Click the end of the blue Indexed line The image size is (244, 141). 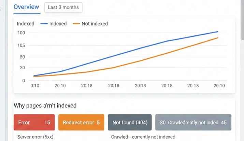218,32
